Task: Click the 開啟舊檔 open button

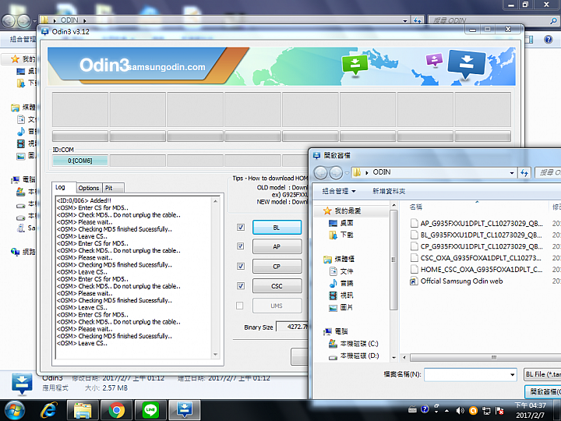Action: click(543, 391)
